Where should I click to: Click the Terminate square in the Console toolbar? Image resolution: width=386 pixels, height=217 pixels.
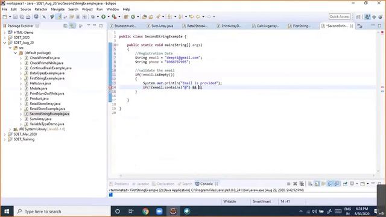click(288, 184)
